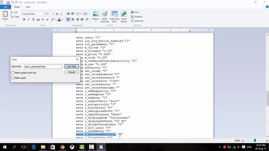Insert a Paint drawing
This screenshot has height=151, width=269.
coord(105,17)
